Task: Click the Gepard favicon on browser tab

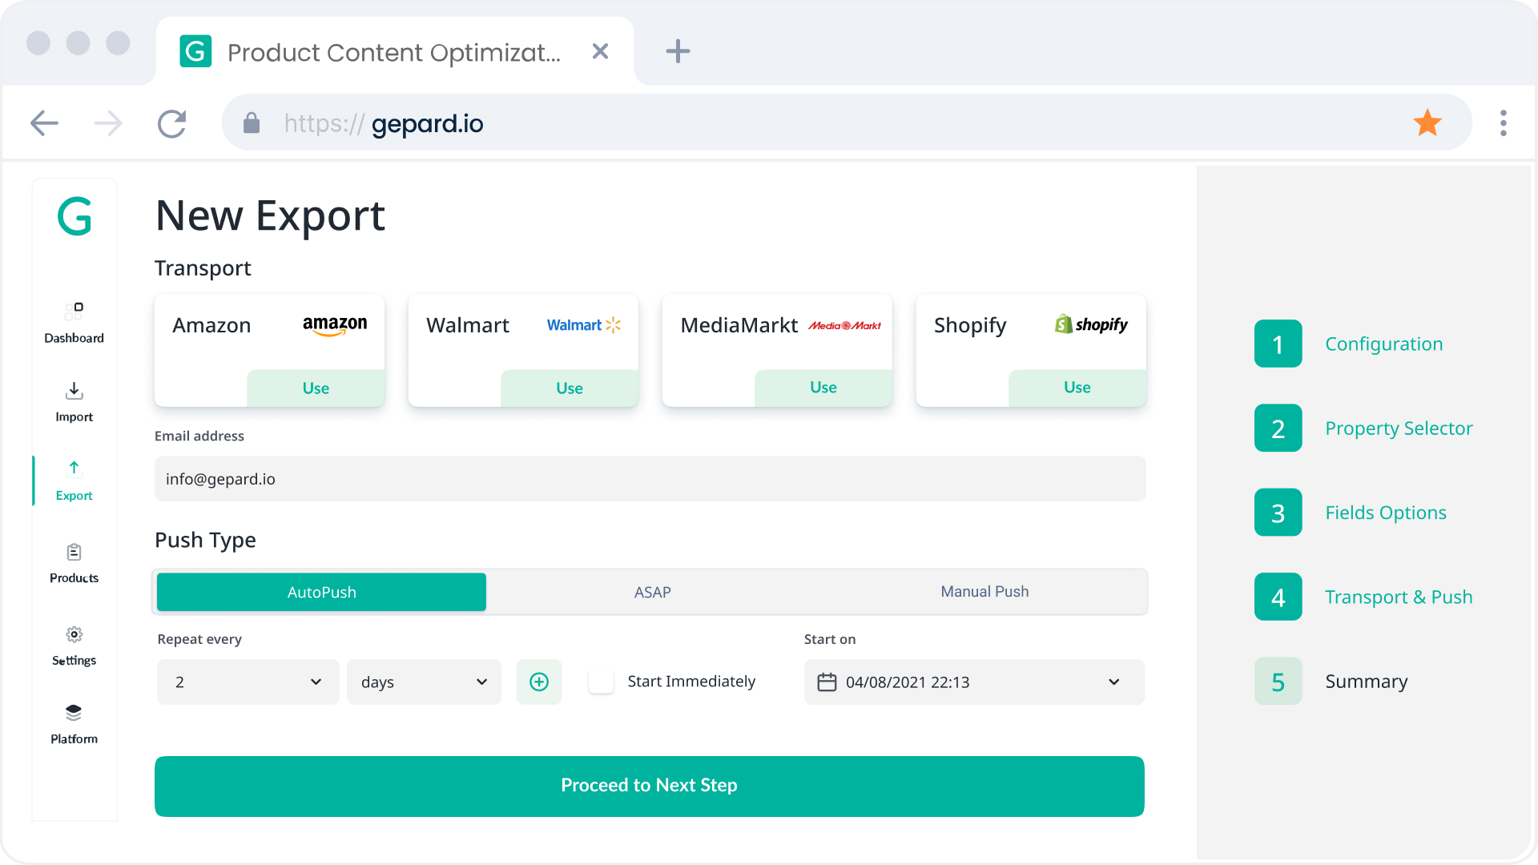Action: tap(195, 51)
